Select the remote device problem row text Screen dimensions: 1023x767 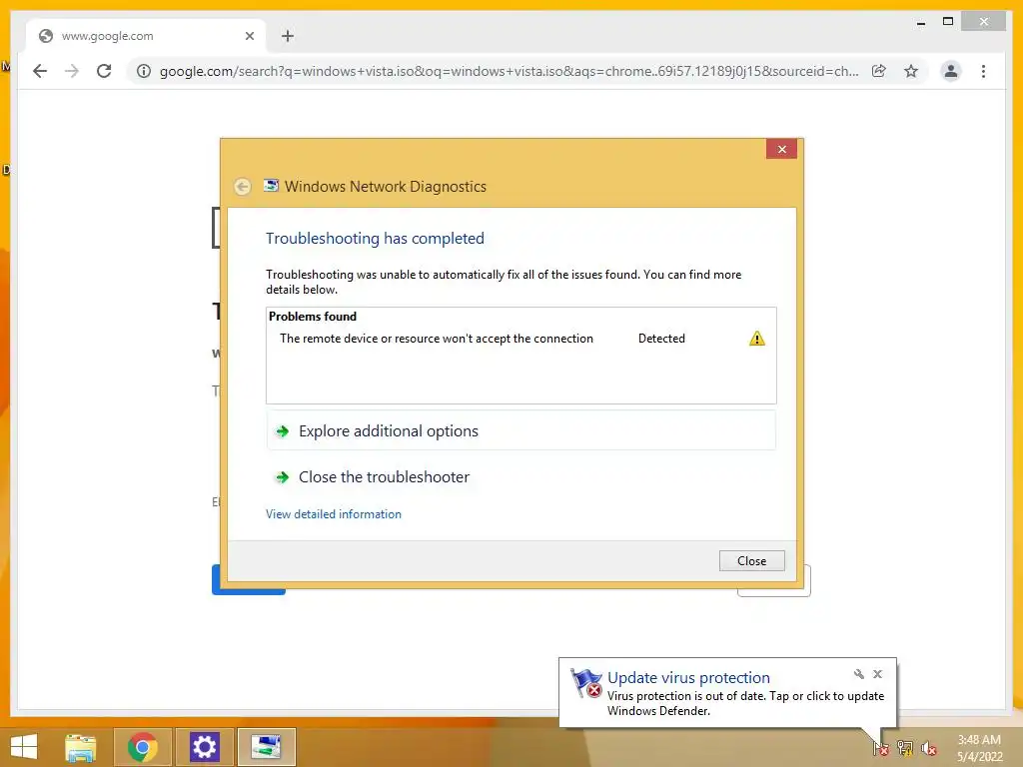437,339
